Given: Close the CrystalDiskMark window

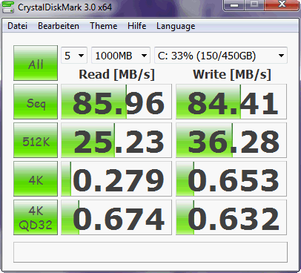Looking at the screenshot, I should pyautogui.click(x=282, y=5).
